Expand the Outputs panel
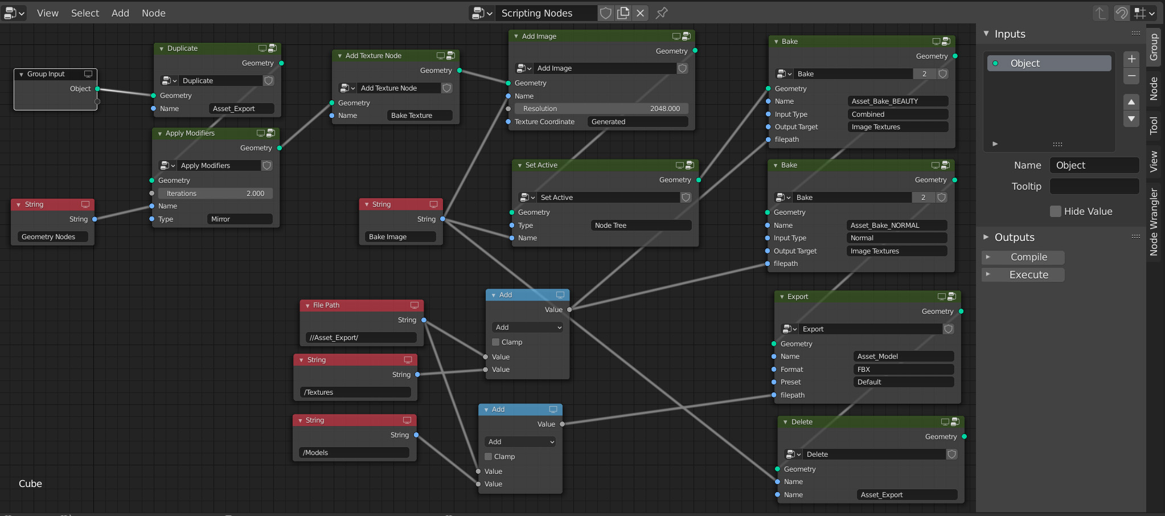This screenshot has width=1165, height=516. pyautogui.click(x=986, y=237)
